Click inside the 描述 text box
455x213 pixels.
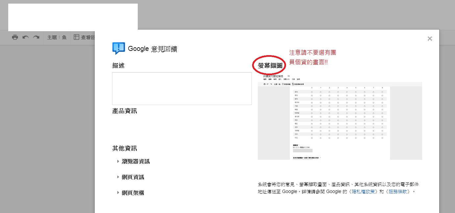pyautogui.click(x=182, y=89)
